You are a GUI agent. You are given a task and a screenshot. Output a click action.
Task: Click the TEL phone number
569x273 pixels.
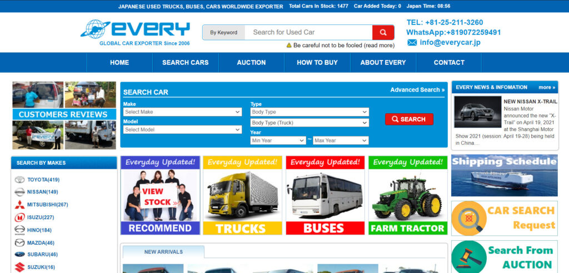[x=445, y=22]
